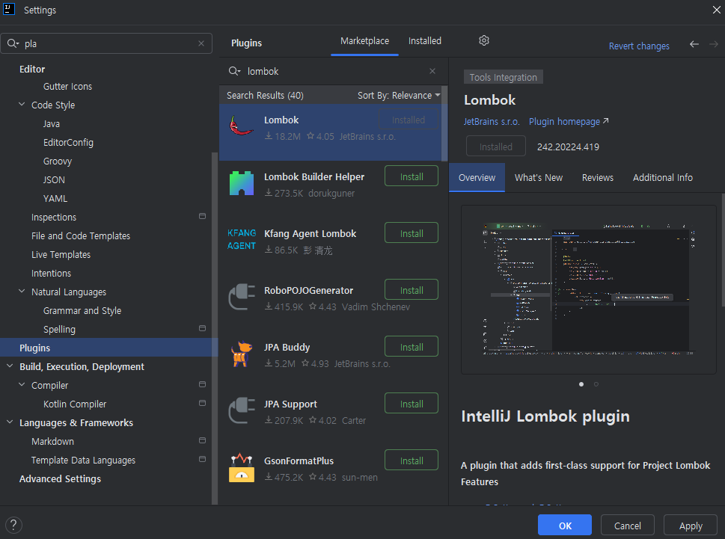Collapse the Languages & Frameworks node
The height and width of the screenshot is (539, 725).
pos(10,422)
